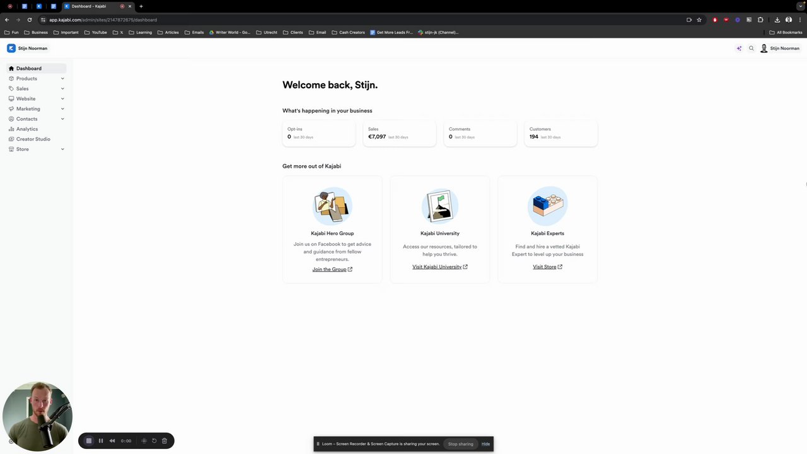The image size is (807, 454).
Task: Click the screen-share camera icon in address bar
Action: click(689, 20)
